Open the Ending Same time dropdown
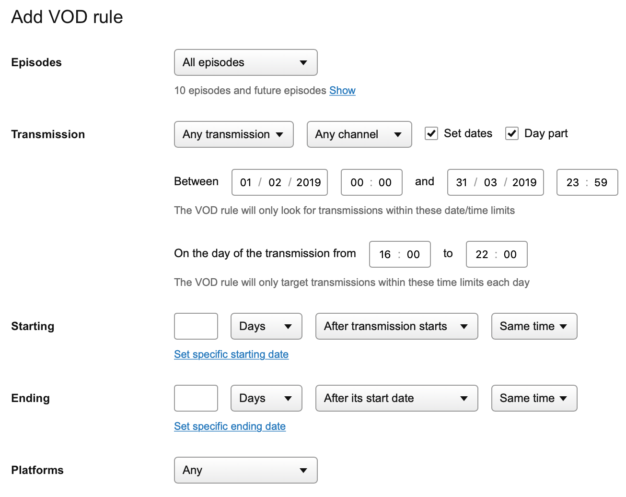The width and height of the screenshot is (626, 497). (x=534, y=398)
